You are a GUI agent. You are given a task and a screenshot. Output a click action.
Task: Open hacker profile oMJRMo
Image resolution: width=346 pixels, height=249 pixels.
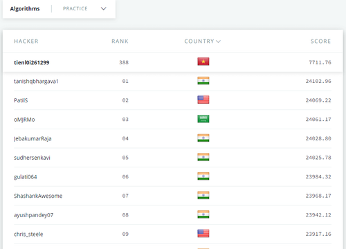24,120
